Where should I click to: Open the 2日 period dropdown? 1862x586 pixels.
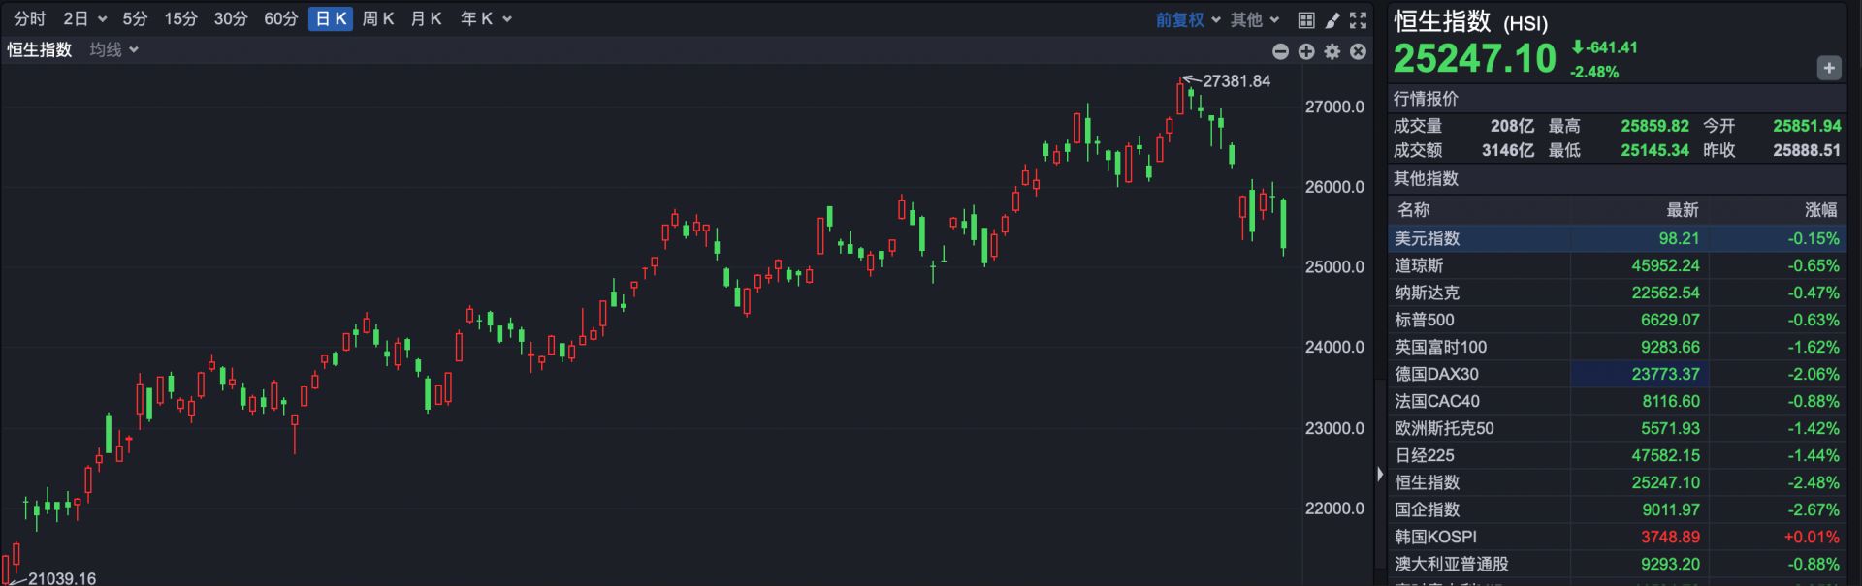(x=84, y=19)
